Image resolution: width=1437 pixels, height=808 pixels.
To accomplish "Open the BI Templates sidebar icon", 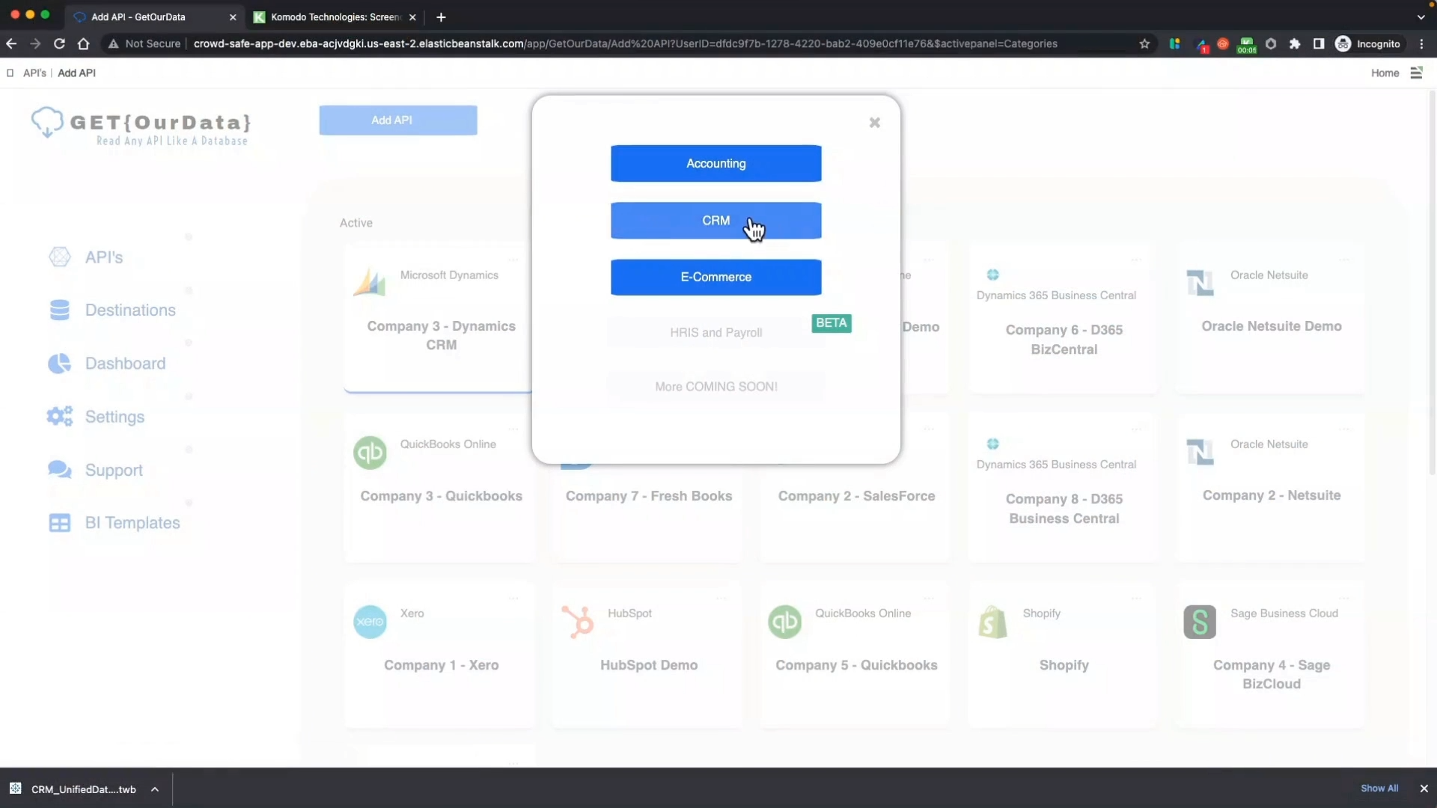I will pos(60,523).
